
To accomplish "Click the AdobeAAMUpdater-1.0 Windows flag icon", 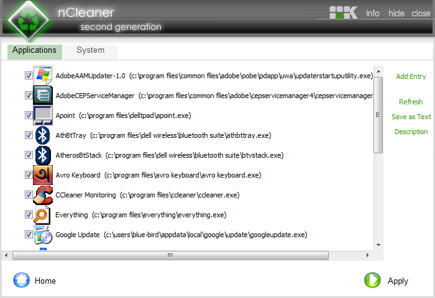I will point(43,75).
